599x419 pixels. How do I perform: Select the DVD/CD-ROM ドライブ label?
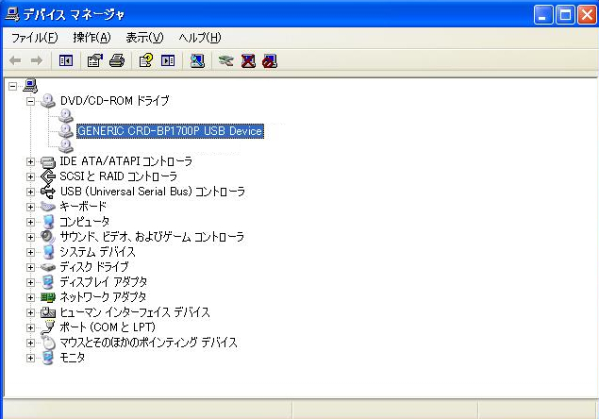pos(114,101)
